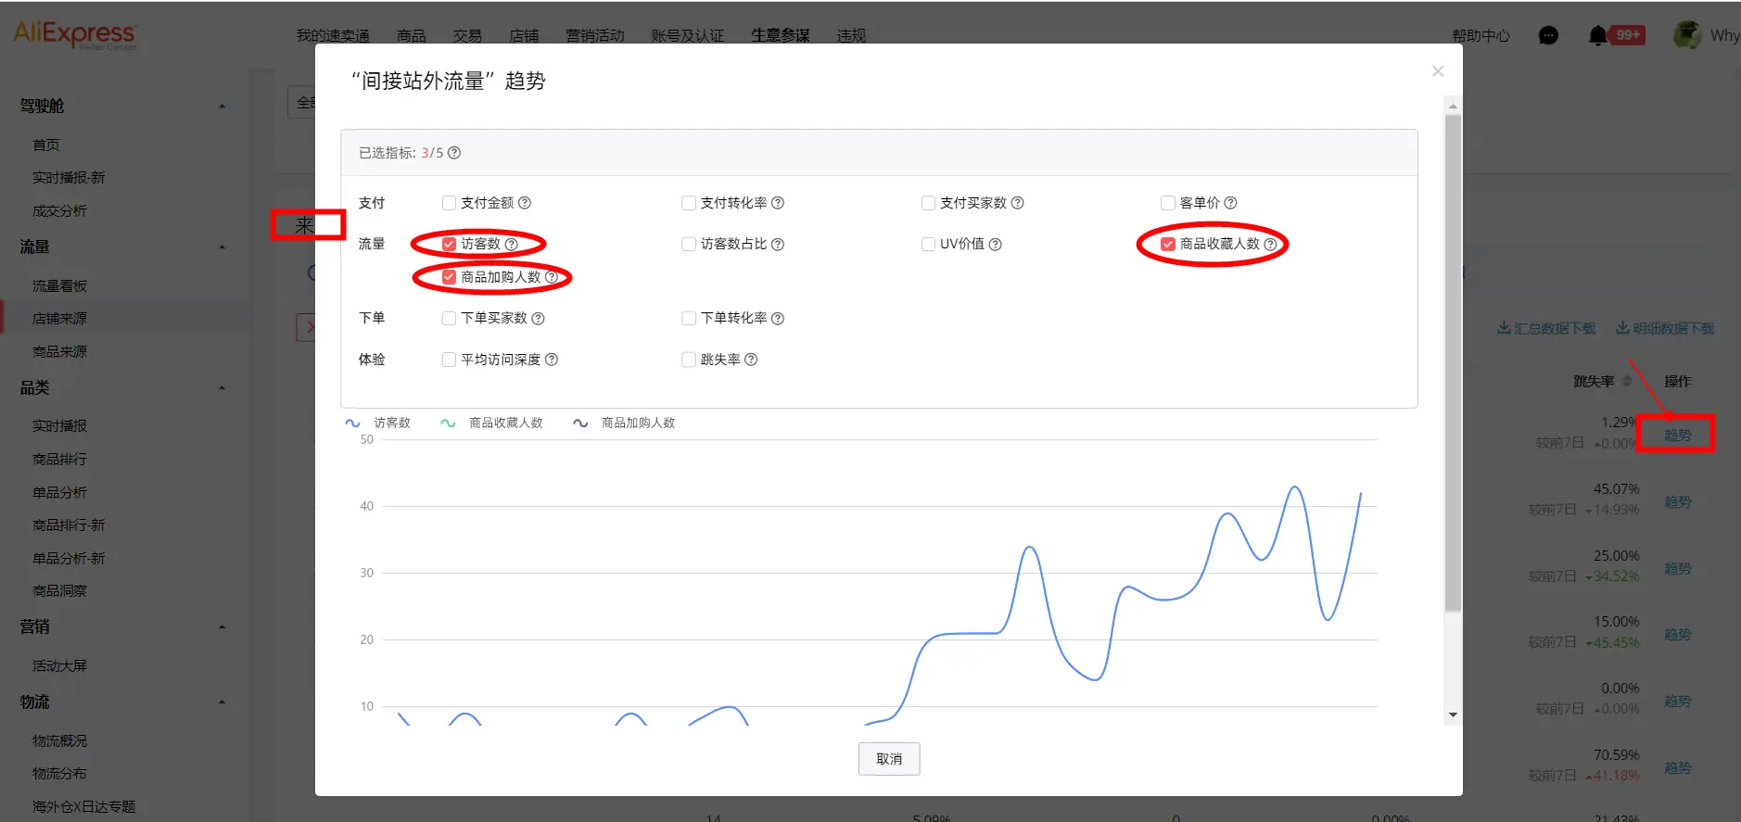Image resolution: width=1741 pixels, height=822 pixels.
Task: Collapse the 营销 sidebar section
Action: (x=222, y=627)
